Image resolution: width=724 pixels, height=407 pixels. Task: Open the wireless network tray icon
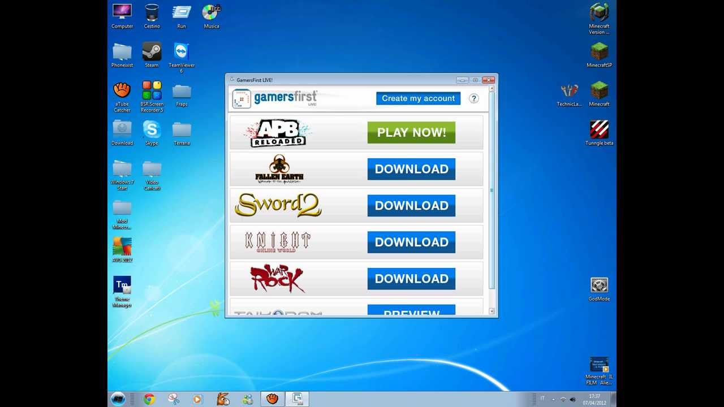click(x=563, y=399)
